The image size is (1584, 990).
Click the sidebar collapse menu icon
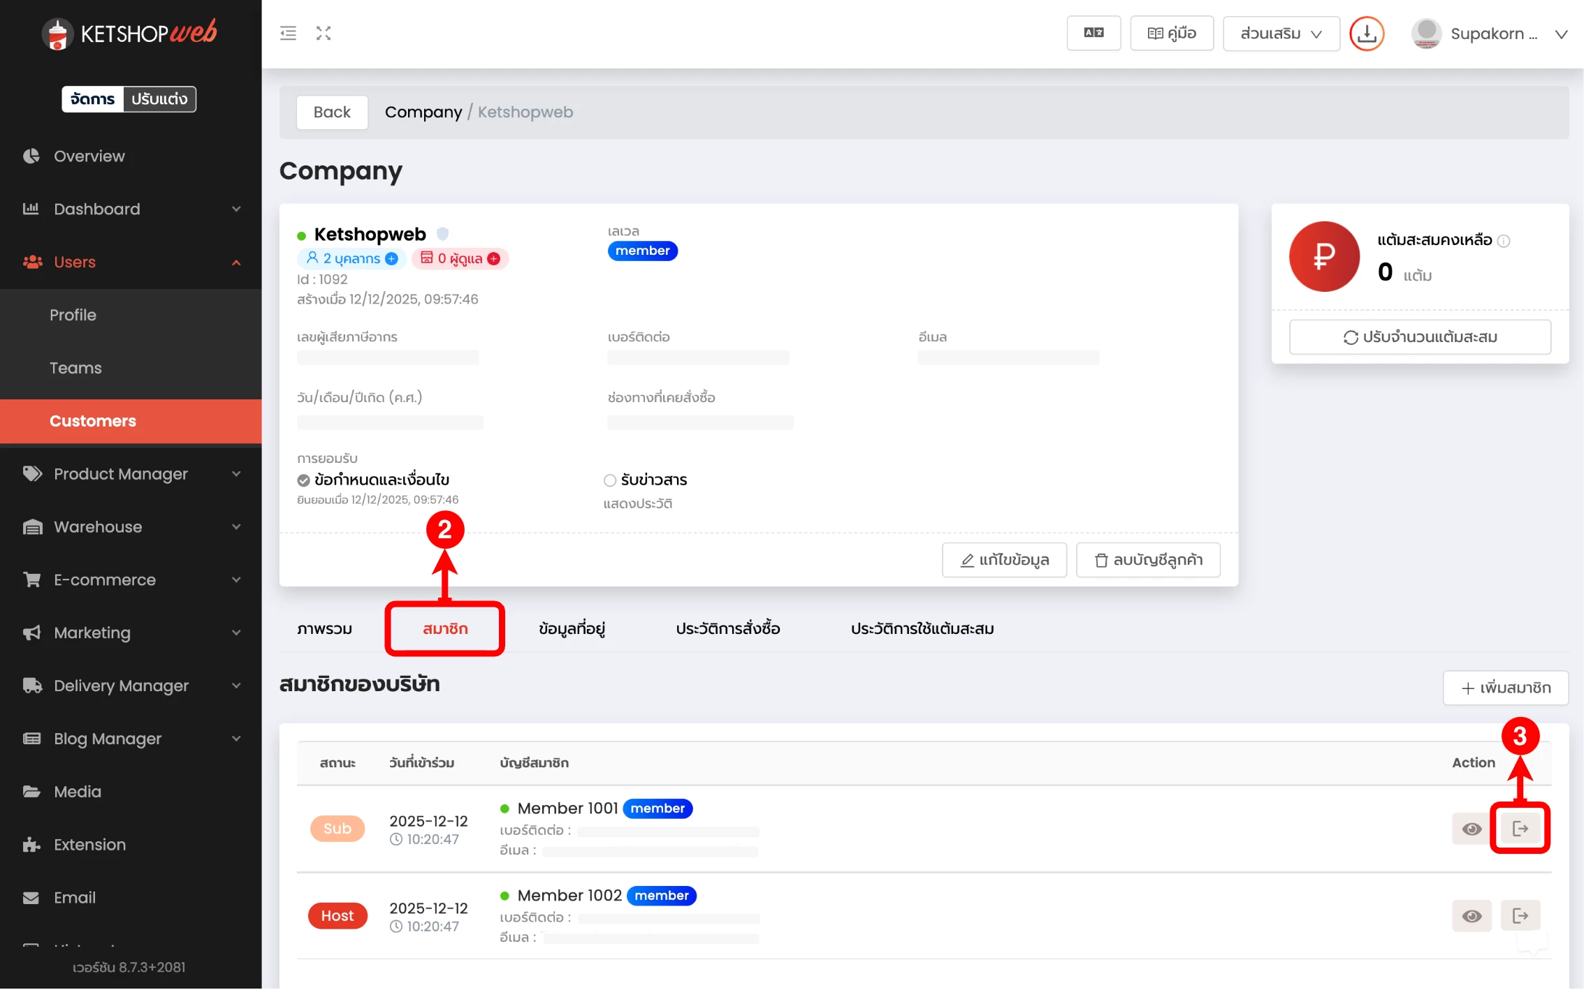[288, 33]
